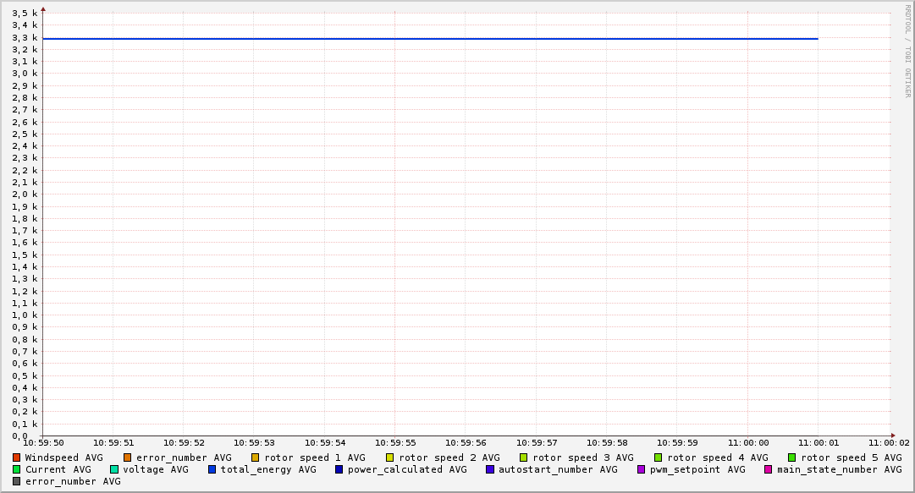915x493 pixels.
Task: Select the rotor speed 1 AVG color box
Action: click(x=256, y=457)
